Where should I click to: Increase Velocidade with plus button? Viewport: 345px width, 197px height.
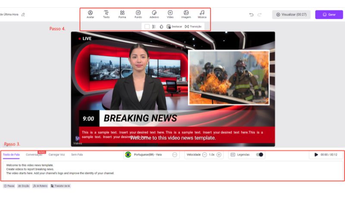(219, 155)
